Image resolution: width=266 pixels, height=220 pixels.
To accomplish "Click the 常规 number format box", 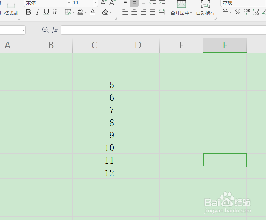I will click(x=243, y=3).
